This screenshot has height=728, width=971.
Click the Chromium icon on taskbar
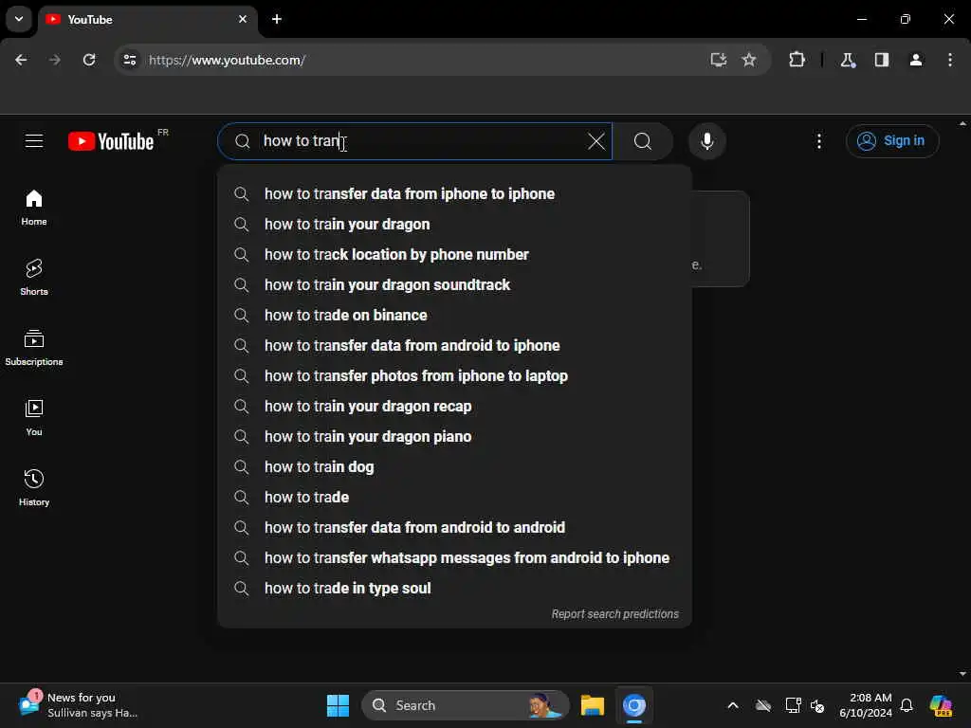point(634,705)
